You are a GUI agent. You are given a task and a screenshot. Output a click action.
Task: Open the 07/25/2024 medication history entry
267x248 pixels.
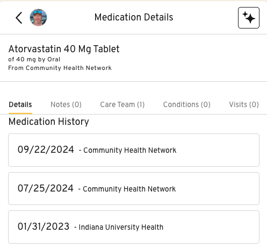[134, 189]
